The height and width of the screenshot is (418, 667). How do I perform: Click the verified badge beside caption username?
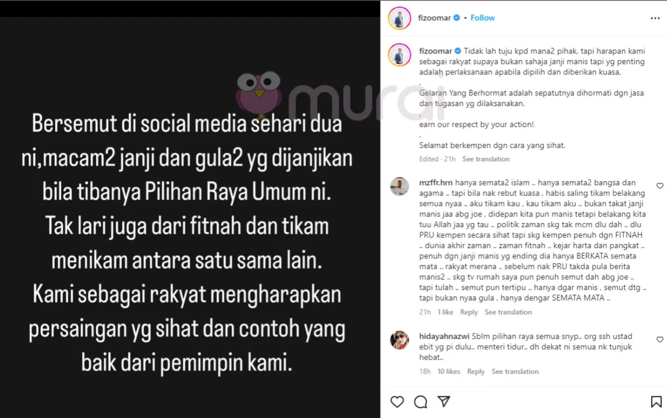tap(458, 51)
